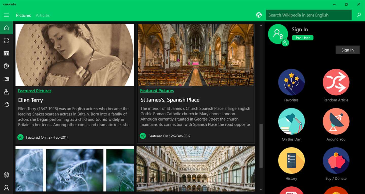Select the Pictures tab
Viewport: 365px width, 194px height.
pos(23,15)
